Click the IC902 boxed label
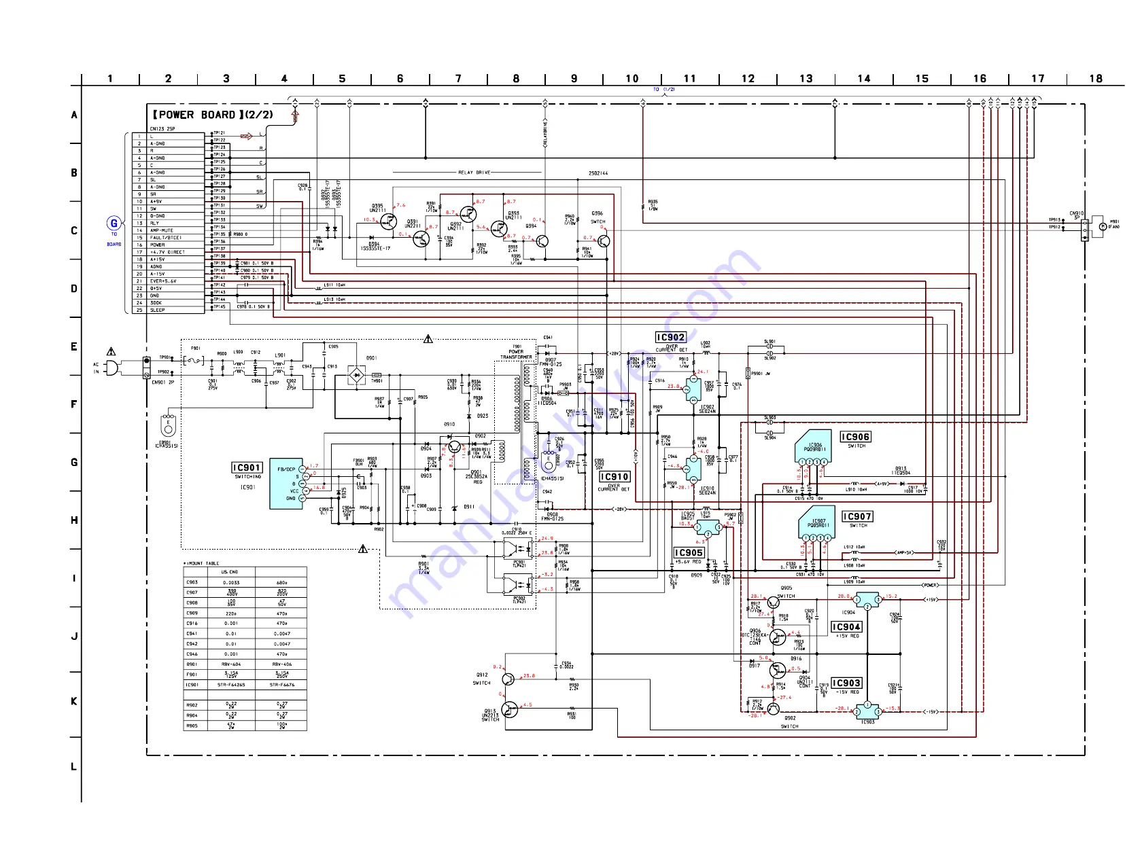This screenshot has width=1142, height=858. tap(671, 337)
